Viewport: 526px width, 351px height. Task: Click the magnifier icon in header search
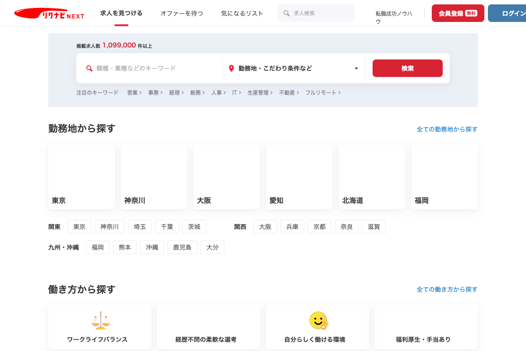click(287, 13)
